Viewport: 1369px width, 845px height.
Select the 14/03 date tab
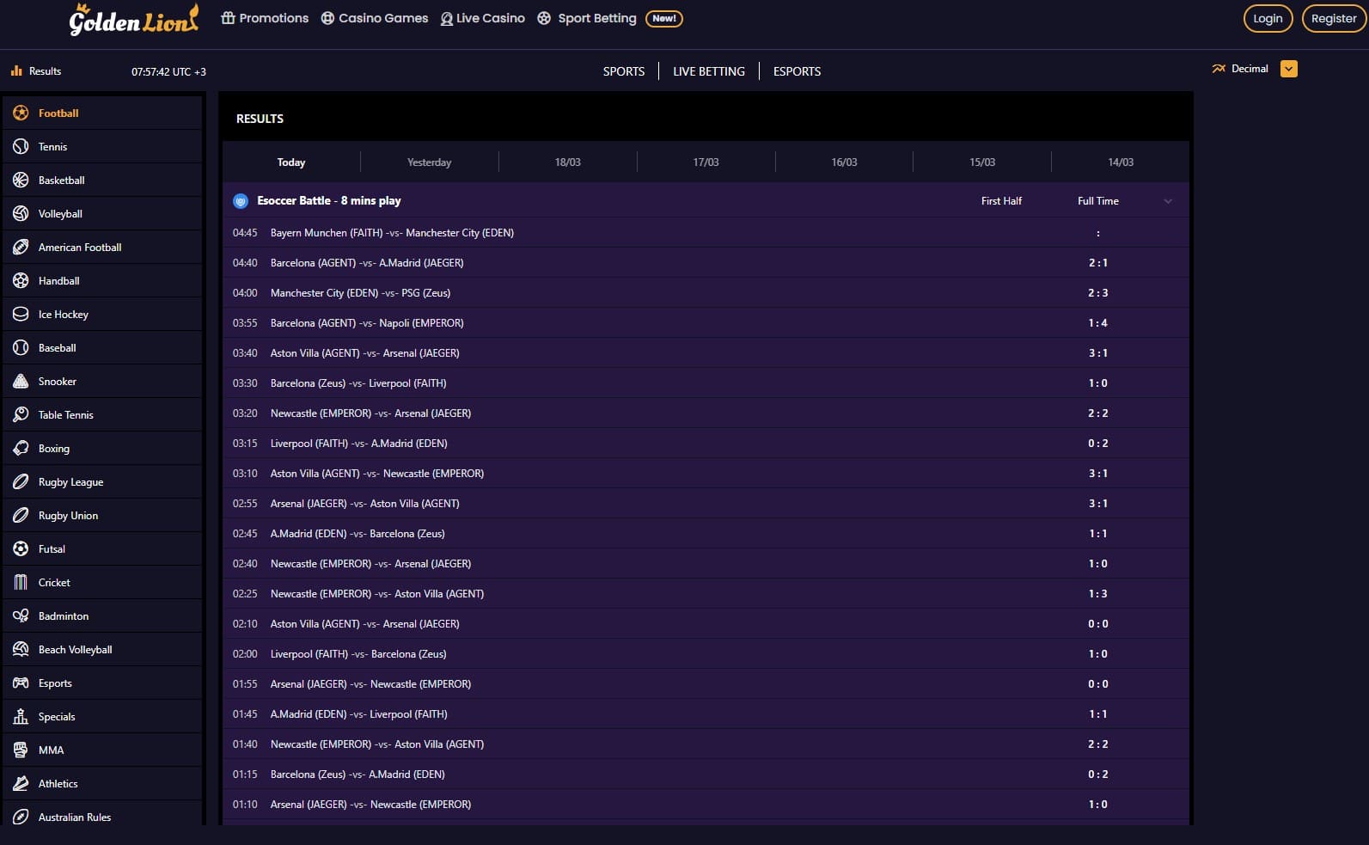point(1121,162)
